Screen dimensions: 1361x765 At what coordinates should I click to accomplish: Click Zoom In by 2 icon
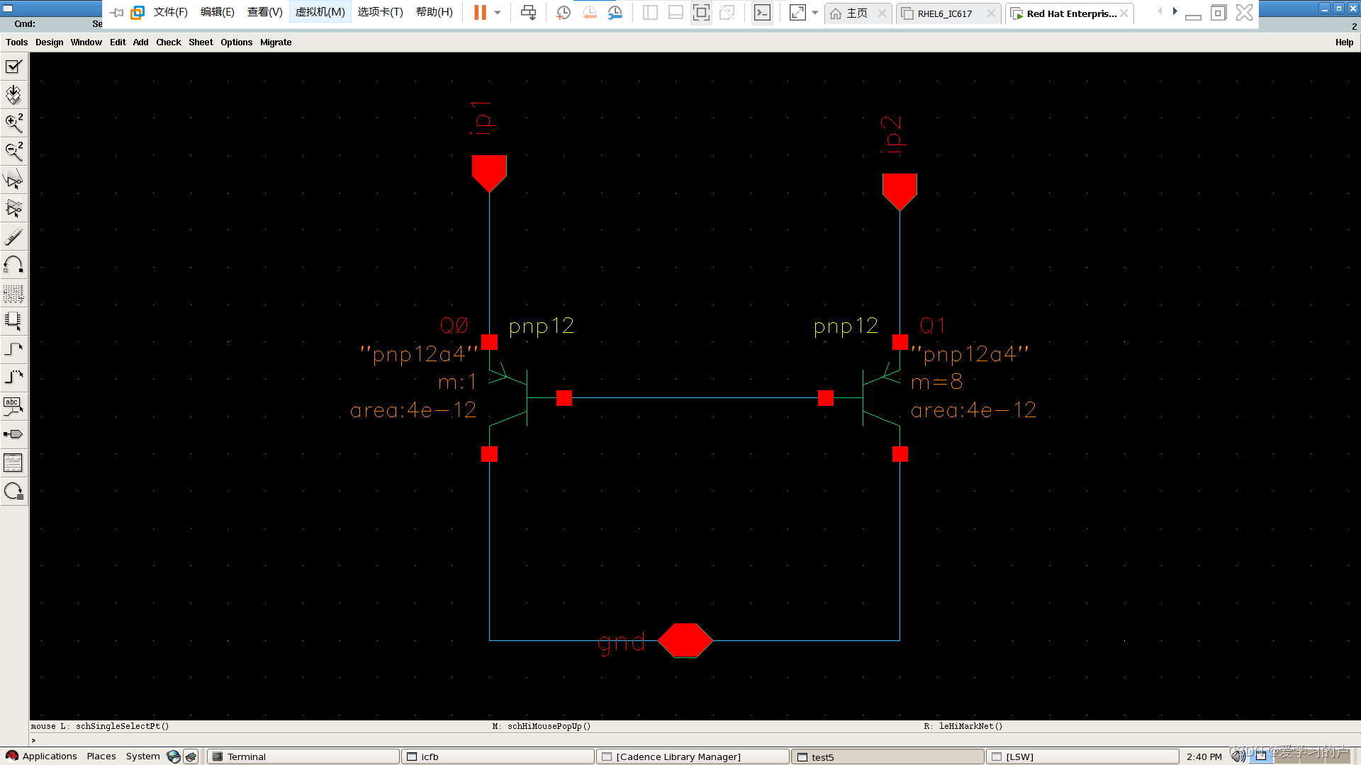click(x=13, y=123)
